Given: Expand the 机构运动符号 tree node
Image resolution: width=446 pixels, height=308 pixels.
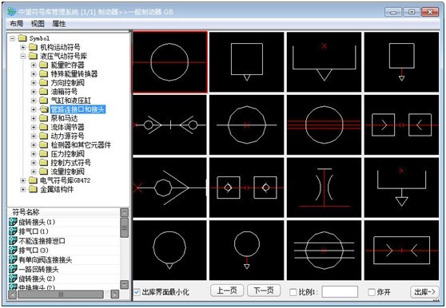Looking at the screenshot, I should coord(23,47).
